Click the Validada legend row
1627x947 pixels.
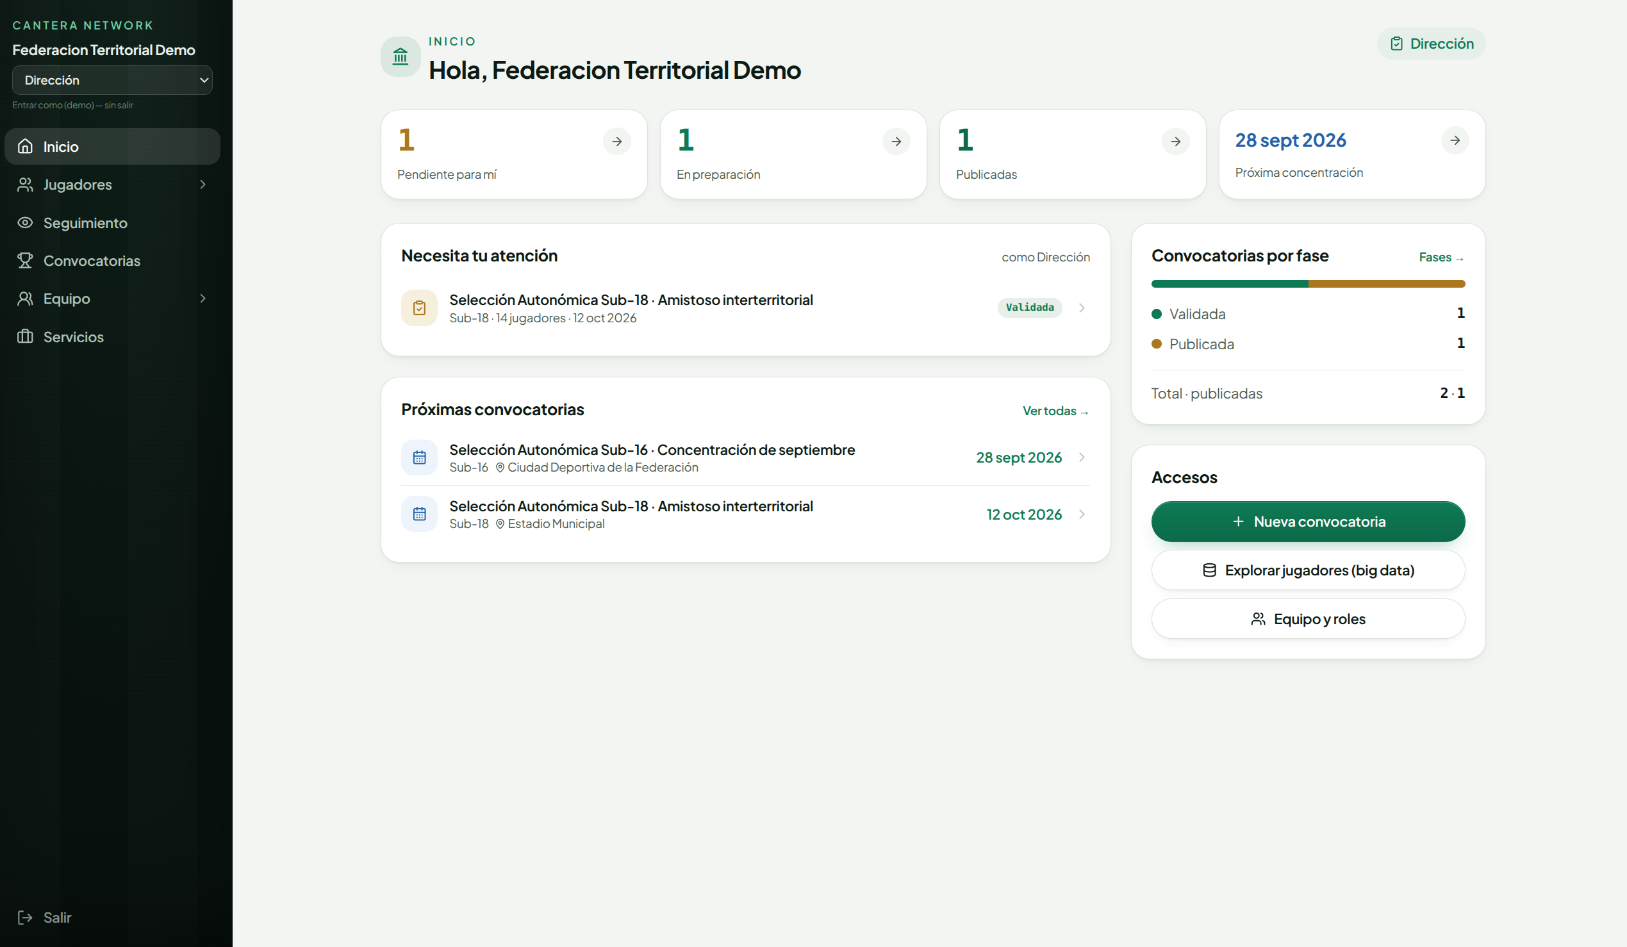click(x=1308, y=314)
